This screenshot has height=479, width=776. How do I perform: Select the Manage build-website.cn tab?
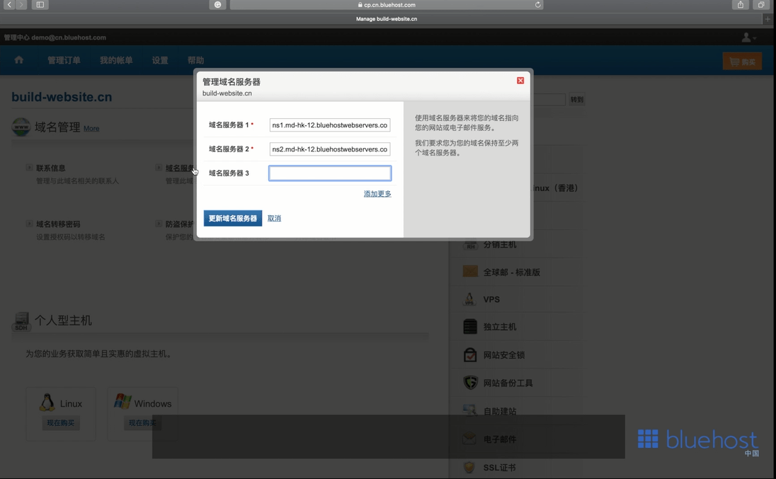[387, 19]
